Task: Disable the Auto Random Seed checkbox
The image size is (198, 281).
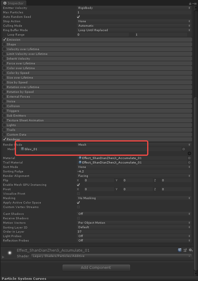Action: click(x=79, y=17)
